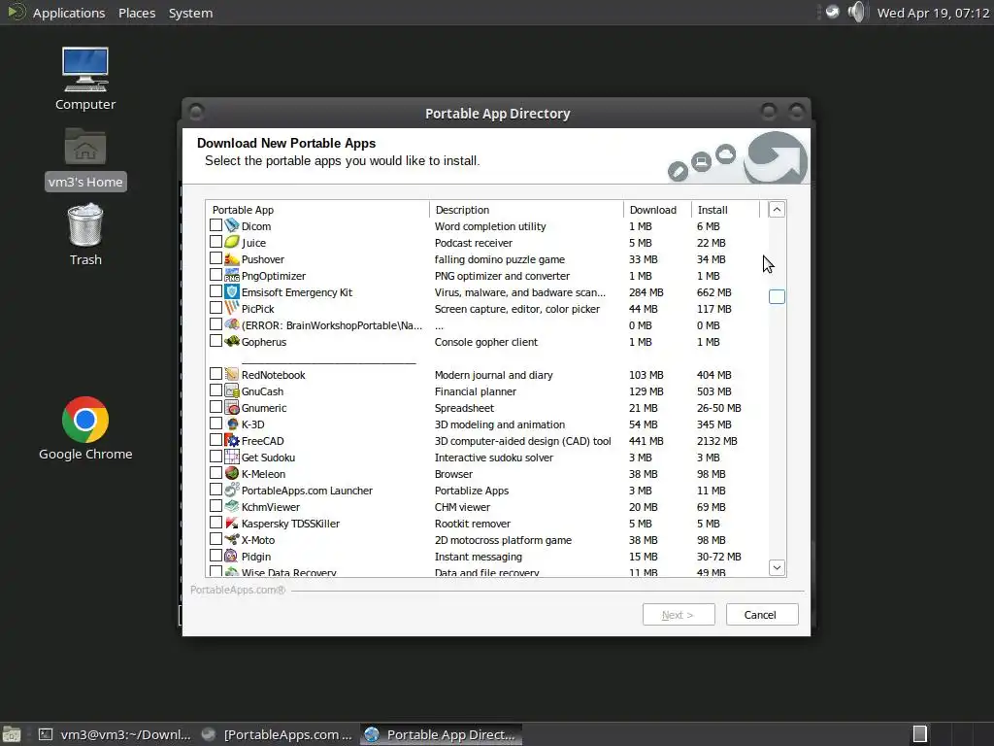Click the Cancel button

(x=761, y=615)
